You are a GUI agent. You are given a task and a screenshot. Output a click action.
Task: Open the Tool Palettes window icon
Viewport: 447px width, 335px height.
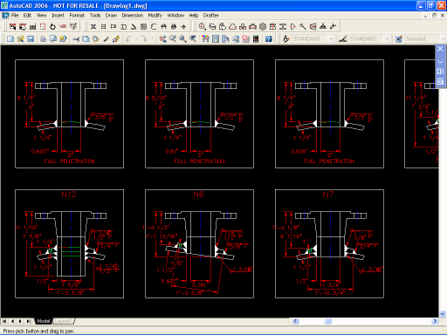pos(225,38)
